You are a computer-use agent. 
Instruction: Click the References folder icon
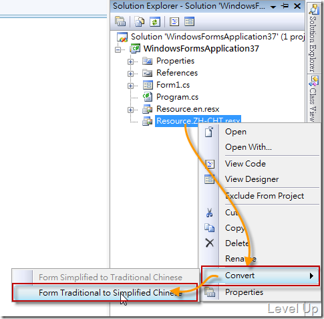point(147,73)
